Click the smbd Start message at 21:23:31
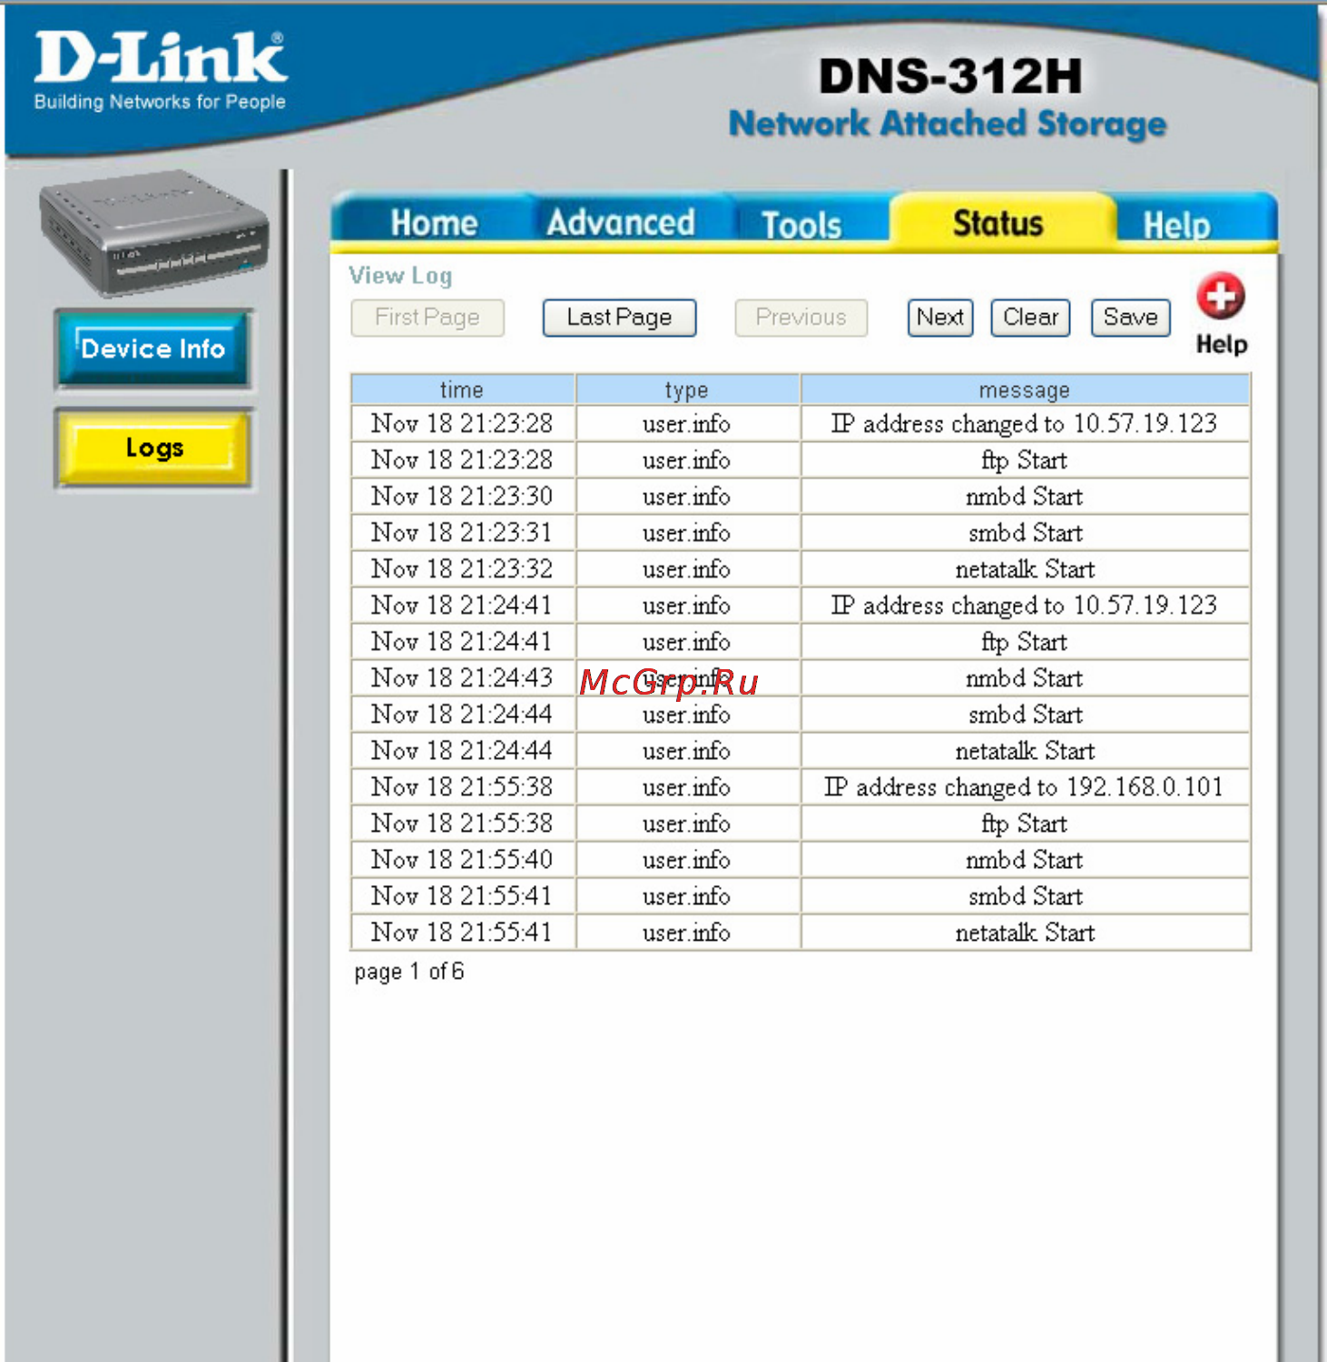This screenshot has width=1327, height=1362. pos(1025,533)
